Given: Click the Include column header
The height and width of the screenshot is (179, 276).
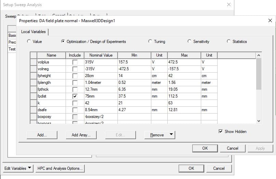Looking at the screenshot, I should point(75,55).
